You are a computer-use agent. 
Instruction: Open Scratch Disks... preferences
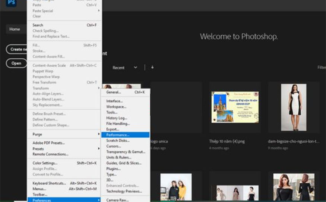pyautogui.click(x=125, y=141)
